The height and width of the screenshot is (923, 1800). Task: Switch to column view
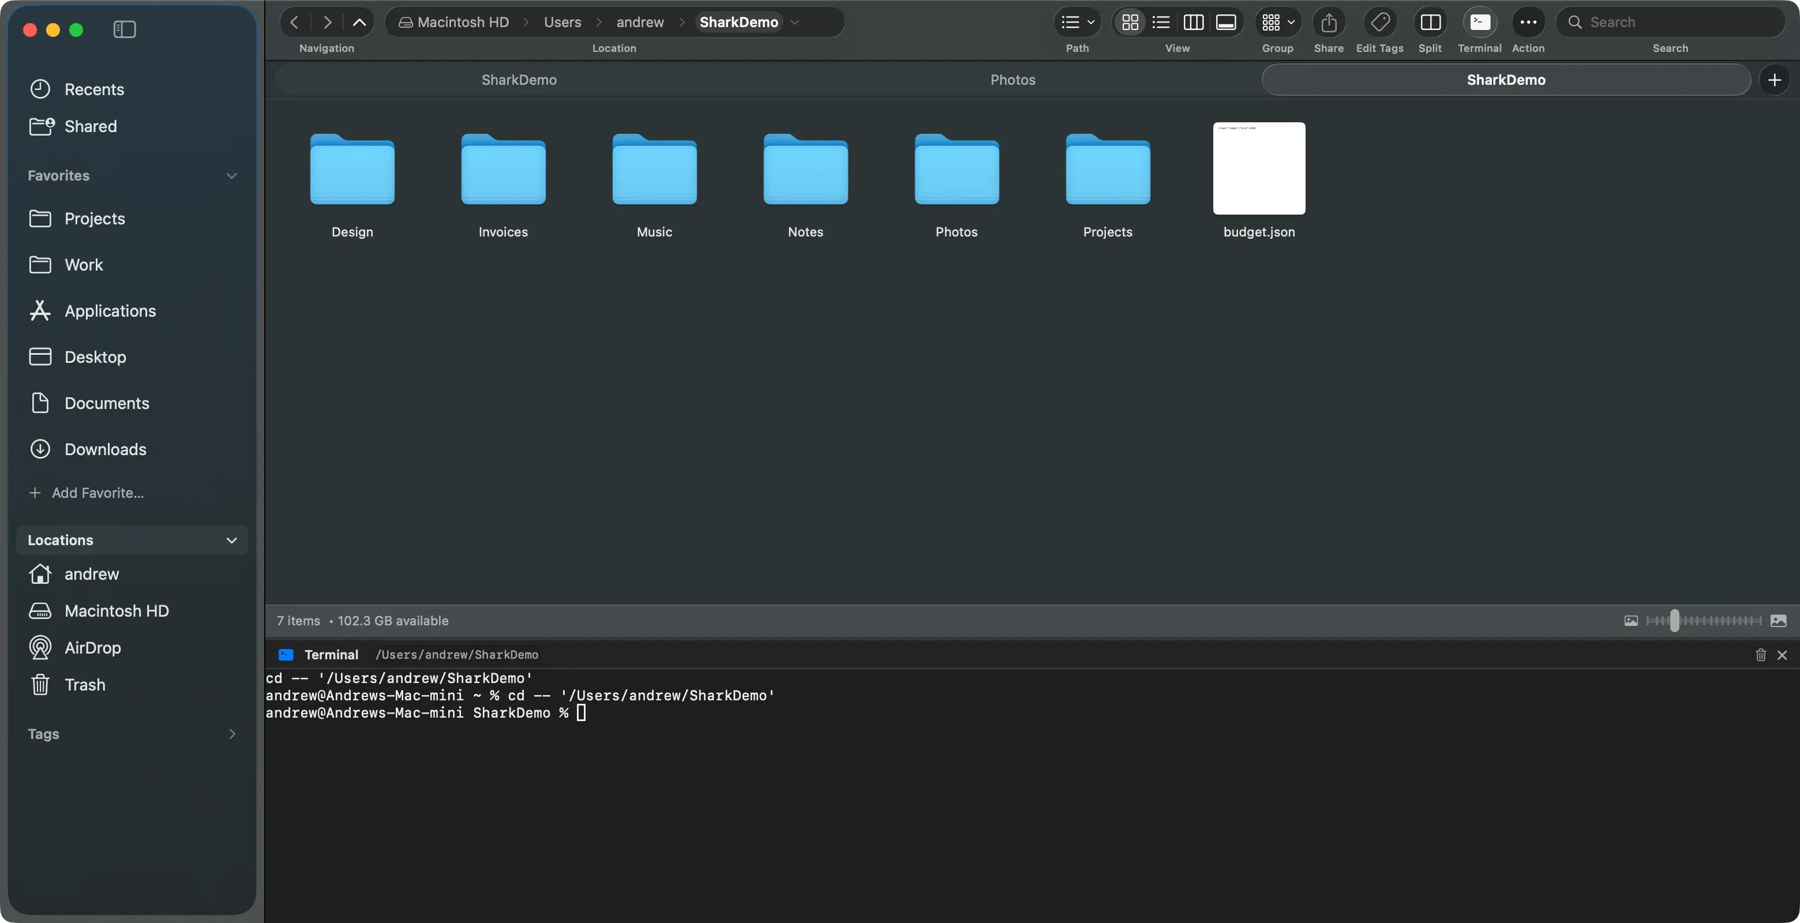click(1192, 22)
